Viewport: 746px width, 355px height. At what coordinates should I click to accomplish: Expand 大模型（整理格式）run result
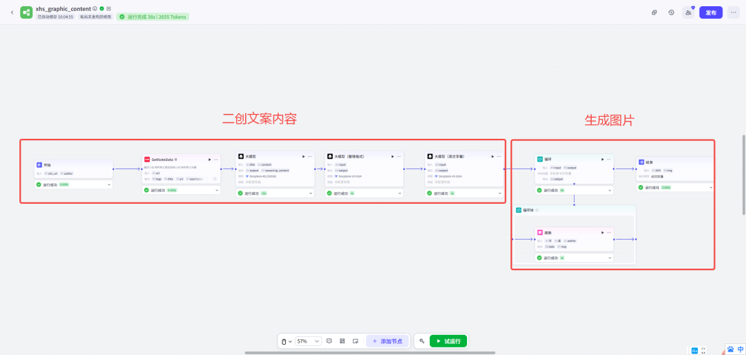tap(399, 193)
